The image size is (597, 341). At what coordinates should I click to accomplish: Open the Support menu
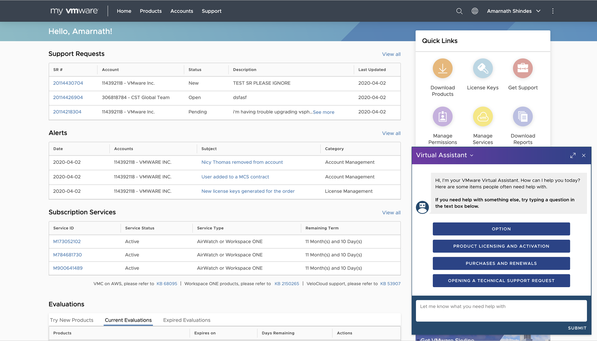click(x=211, y=11)
